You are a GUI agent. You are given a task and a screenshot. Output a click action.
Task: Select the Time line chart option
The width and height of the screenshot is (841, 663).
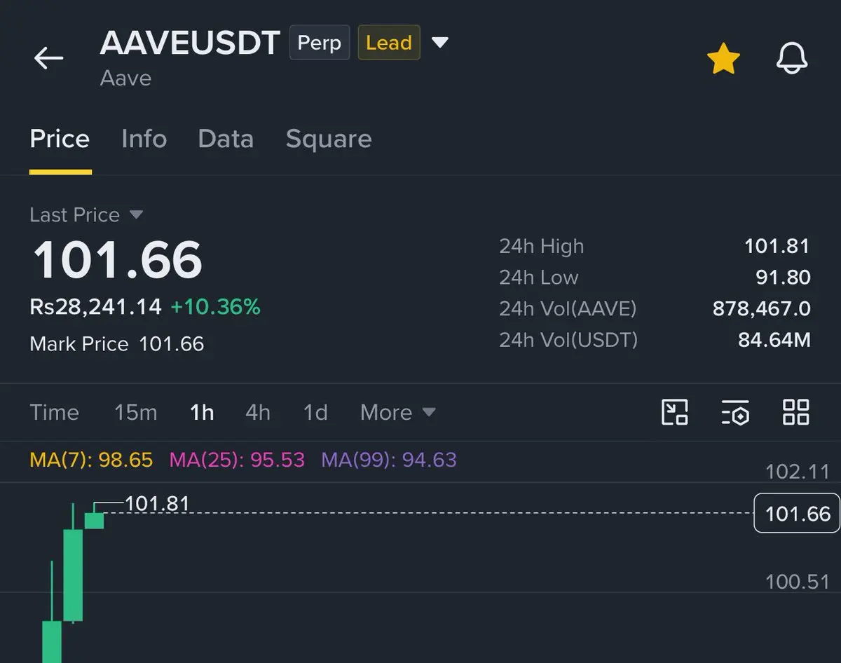pos(54,412)
